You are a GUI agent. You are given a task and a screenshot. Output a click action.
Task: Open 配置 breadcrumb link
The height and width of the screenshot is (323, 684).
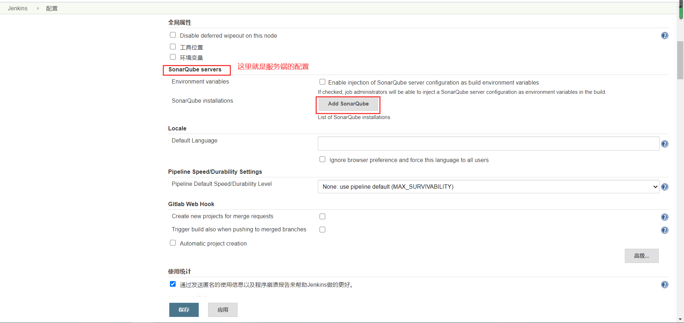(52, 8)
